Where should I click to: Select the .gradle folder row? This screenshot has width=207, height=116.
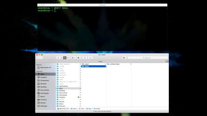(x=69, y=77)
